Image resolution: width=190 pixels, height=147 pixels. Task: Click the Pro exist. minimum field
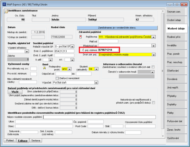coord(34,74)
